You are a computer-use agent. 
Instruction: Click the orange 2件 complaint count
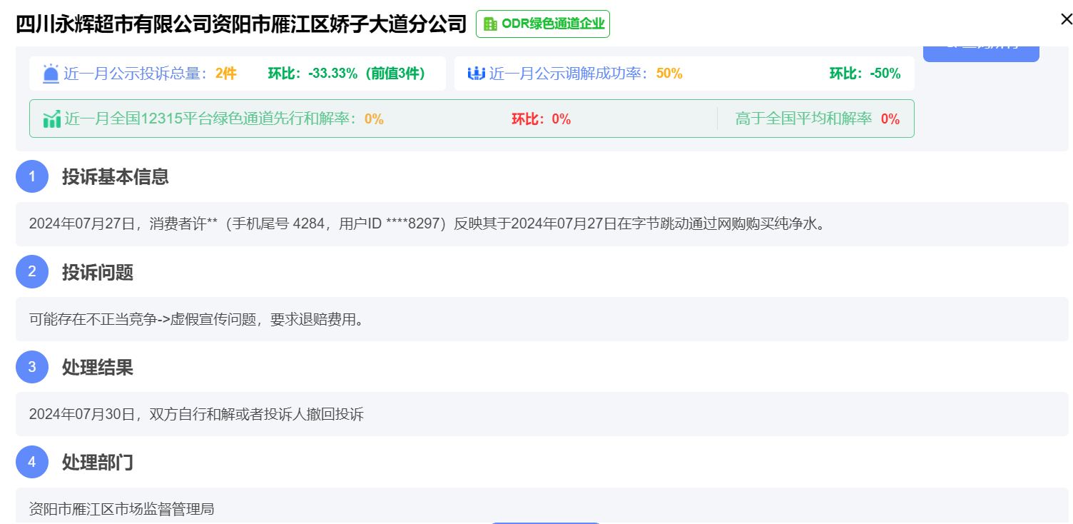tap(225, 74)
